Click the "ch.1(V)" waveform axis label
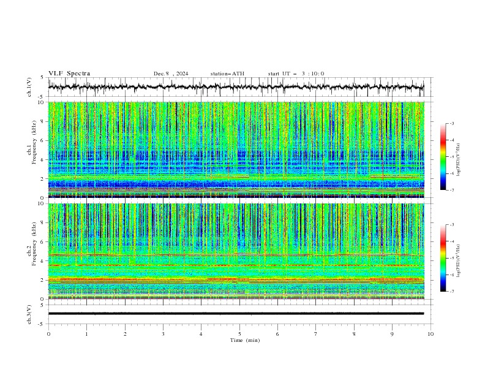Image resolution: width=485 pixels, height=375 pixels. pyautogui.click(x=29, y=87)
